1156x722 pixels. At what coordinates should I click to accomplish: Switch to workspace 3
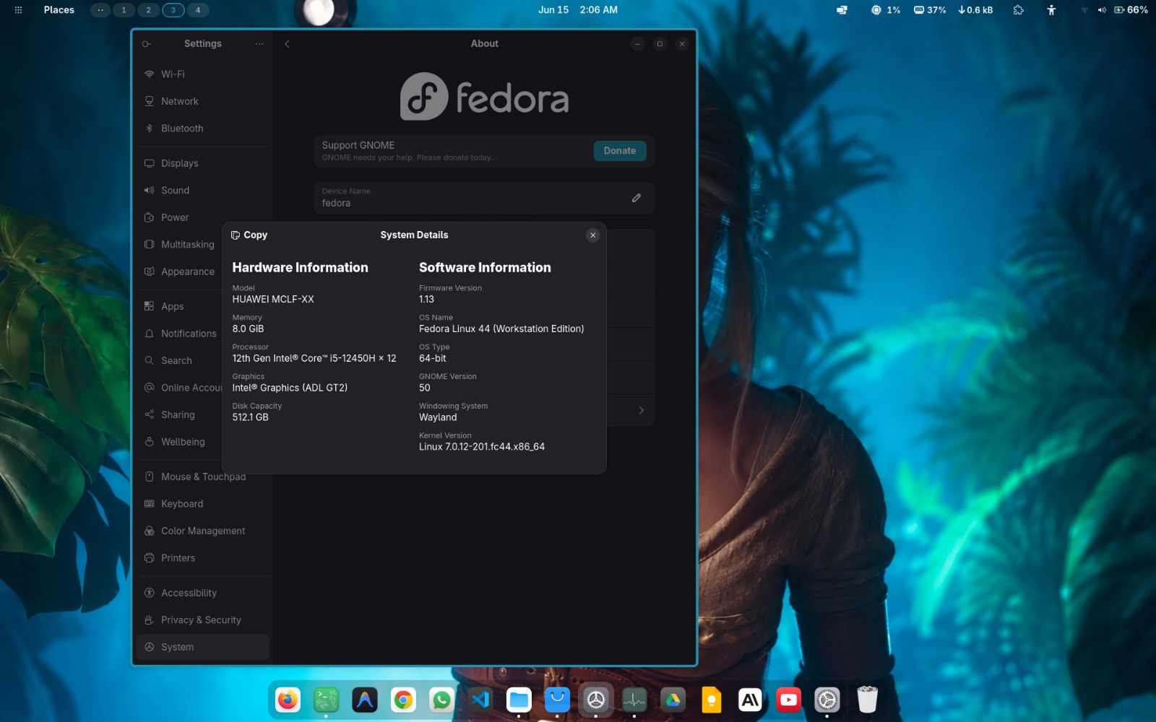click(173, 10)
